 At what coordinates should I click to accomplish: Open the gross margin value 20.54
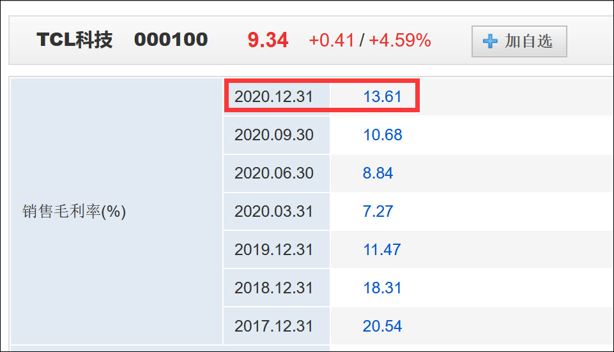(x=382, y=326)
